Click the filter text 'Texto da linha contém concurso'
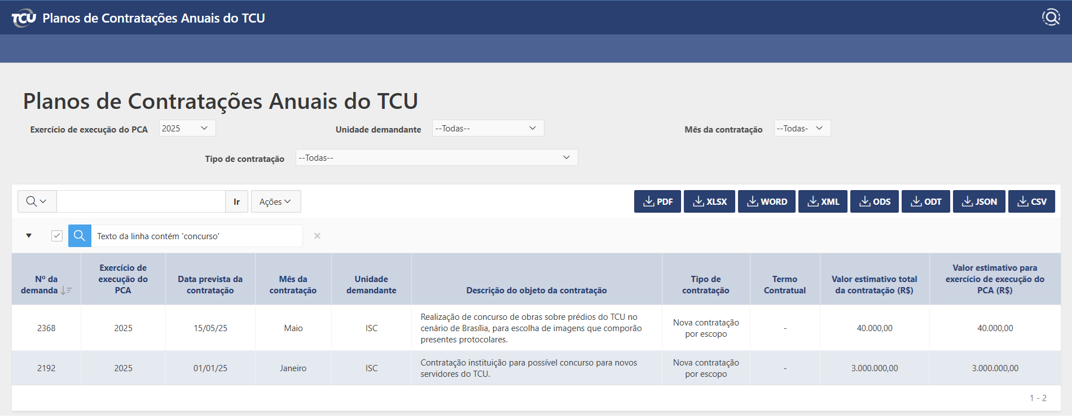Image resolution: width=1072 pixels, height=418 pixels. pos(158,236)
